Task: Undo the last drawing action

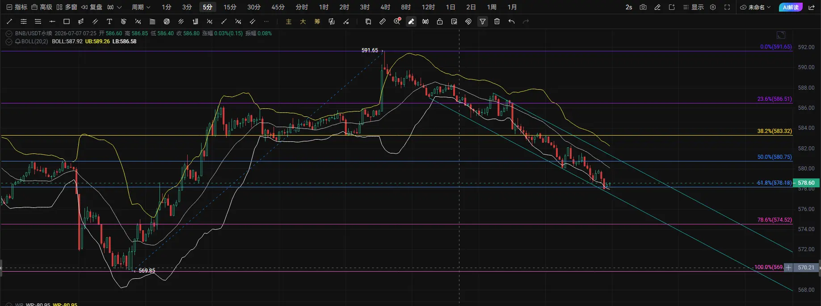Action: click(511, 21)
